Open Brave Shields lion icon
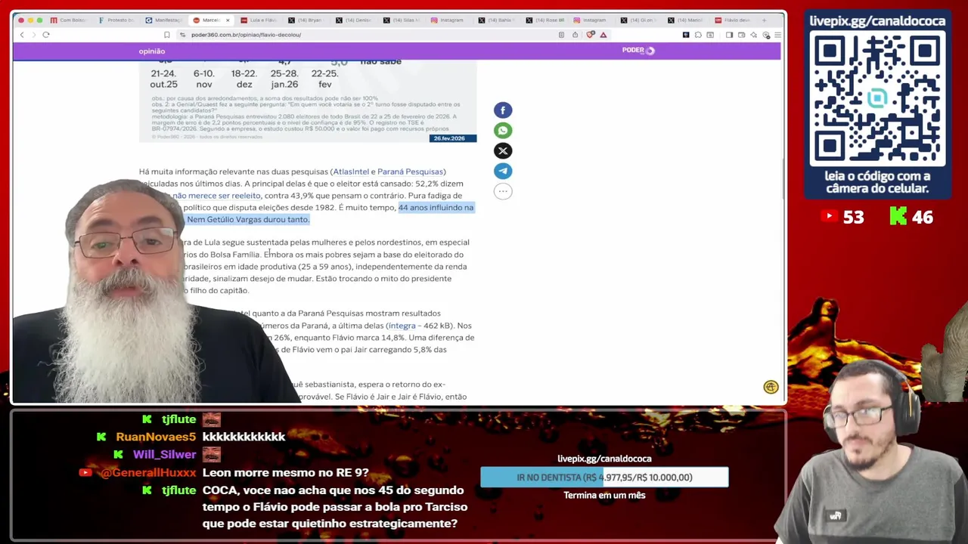Viewport: 968px width, 544px height. coord(591,35)
